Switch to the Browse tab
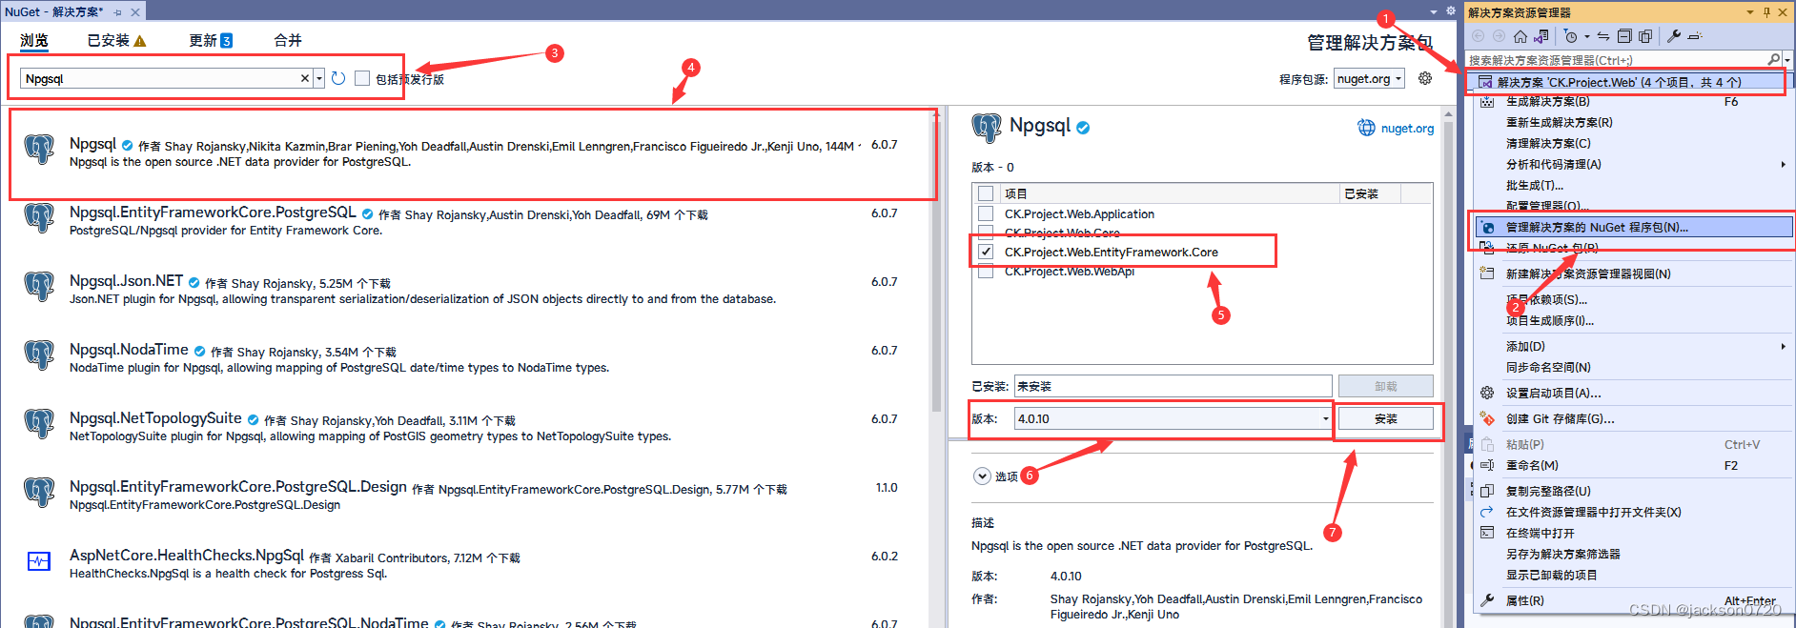Viewport: 1796px width, 628px height. click(x=34, y=40)
